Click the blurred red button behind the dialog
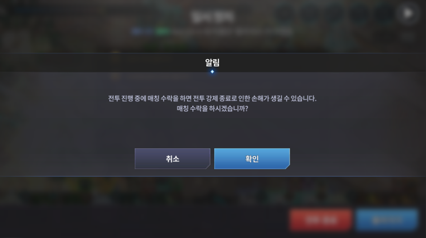The image size is (426, 238). point(321,219)
